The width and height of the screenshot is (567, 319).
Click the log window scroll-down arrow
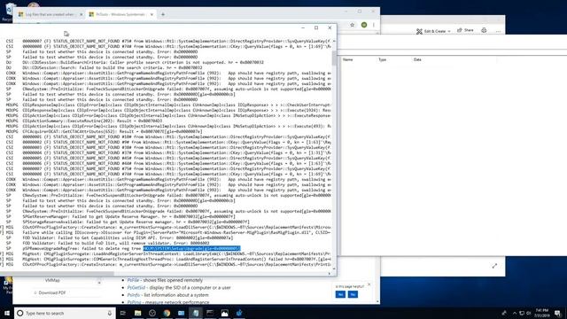(334, 268)
